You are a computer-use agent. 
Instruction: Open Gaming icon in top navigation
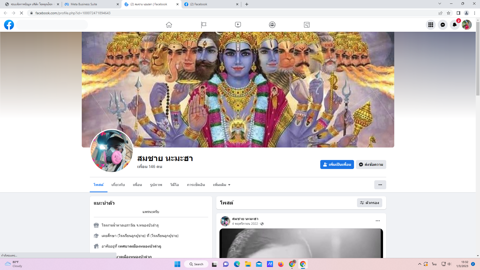[x=307, y=25]
